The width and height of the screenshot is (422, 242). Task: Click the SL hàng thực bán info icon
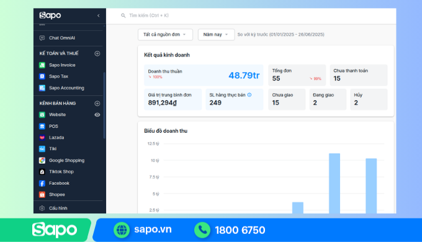coord(249,95)
